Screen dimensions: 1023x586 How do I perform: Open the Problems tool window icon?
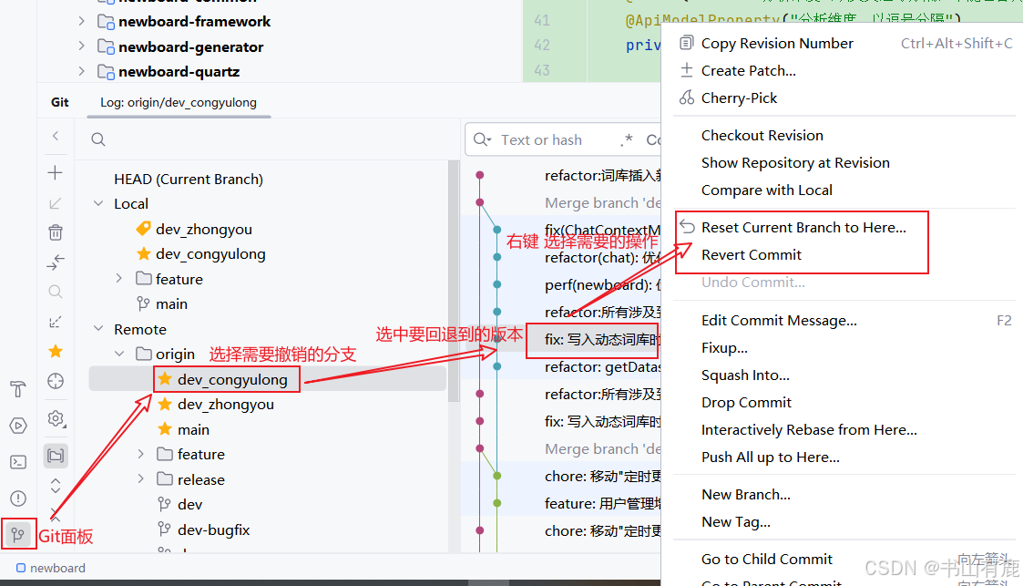click(x=18, y=499)
